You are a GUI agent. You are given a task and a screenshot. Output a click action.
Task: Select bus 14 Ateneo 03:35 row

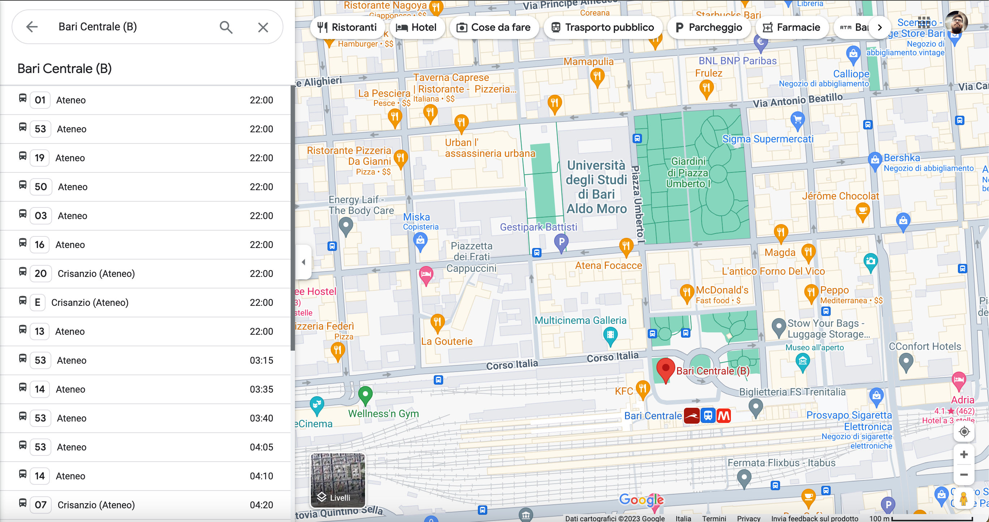pos(145,389)
